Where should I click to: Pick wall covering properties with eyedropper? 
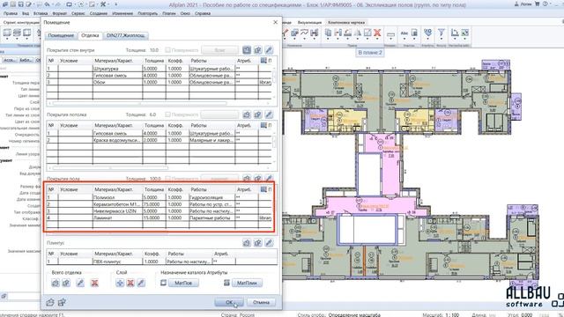[x=269, y=50]
